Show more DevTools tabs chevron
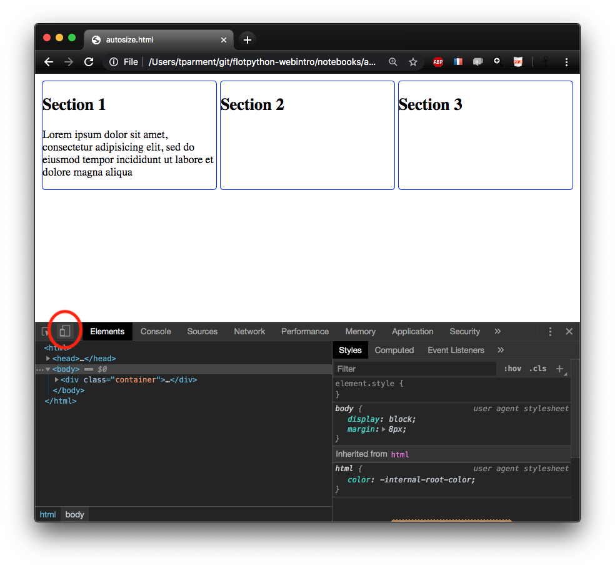The height and width of the screenshot is (568, 615). 497,331
